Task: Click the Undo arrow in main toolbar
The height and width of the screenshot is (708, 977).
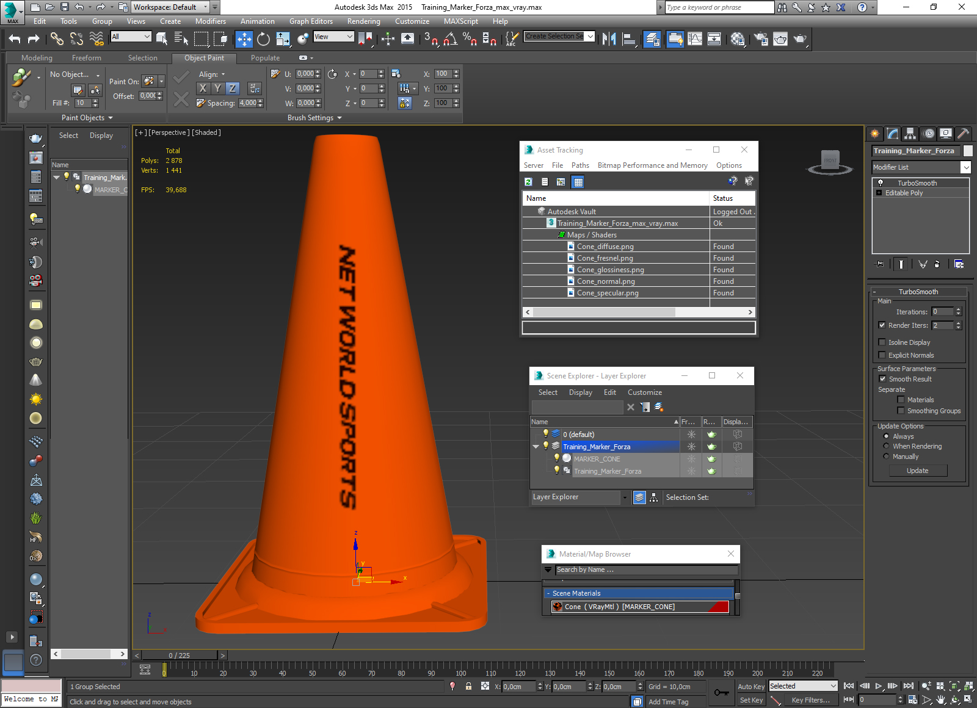Action: click(x=15, y=39)
